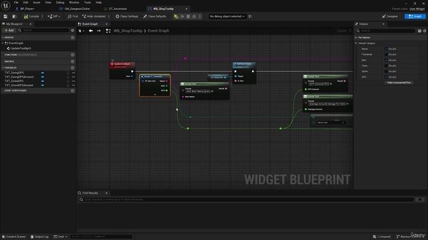Click the Eject icon in toolbar

[194, 17]
